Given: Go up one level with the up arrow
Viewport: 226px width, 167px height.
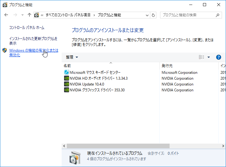Looking at the screenshot, I should [29, 15].
